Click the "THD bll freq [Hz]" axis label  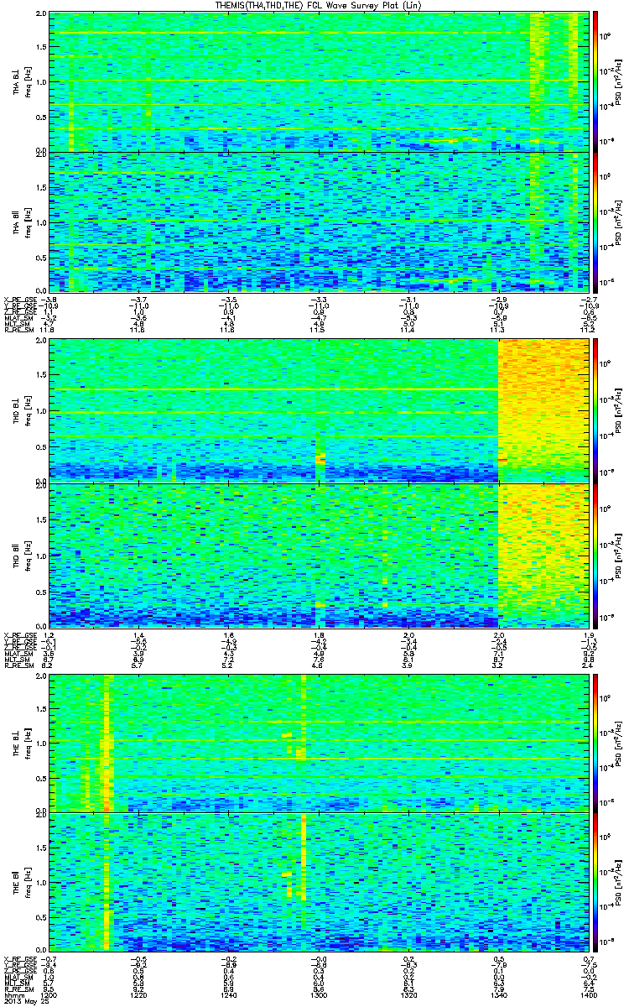pos(22,555)
